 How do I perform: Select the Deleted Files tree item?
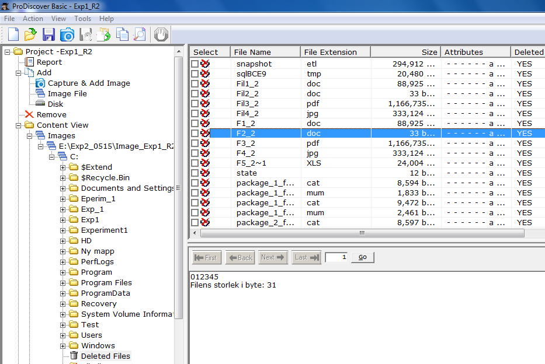(x=105, y=356)
